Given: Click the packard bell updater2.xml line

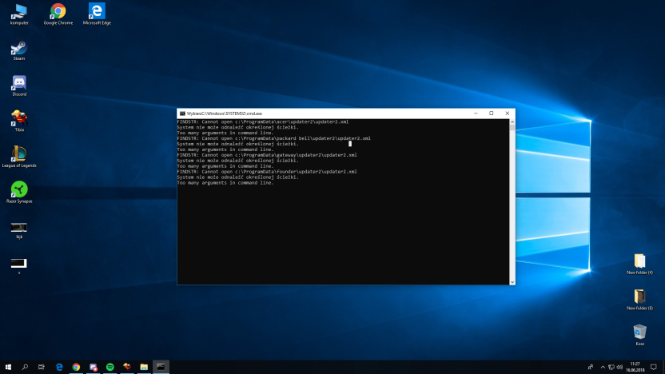Looking at the screenshot, I should (x=273, y=138).
